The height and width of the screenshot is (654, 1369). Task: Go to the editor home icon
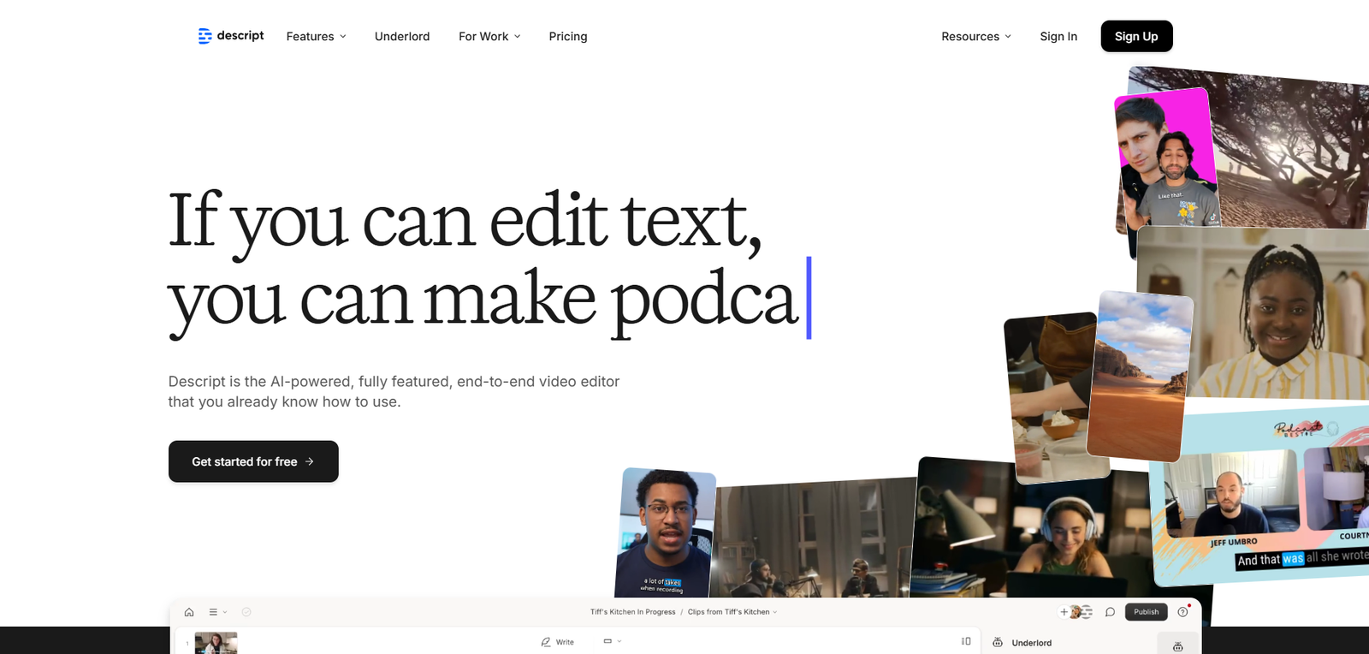189,612
